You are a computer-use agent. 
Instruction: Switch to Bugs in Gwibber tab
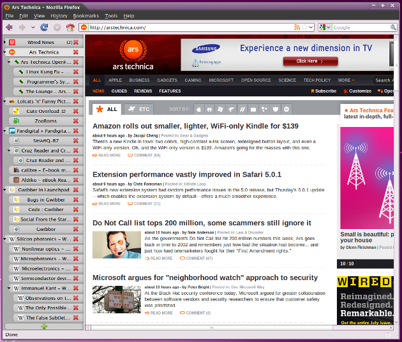coord(46,200)
